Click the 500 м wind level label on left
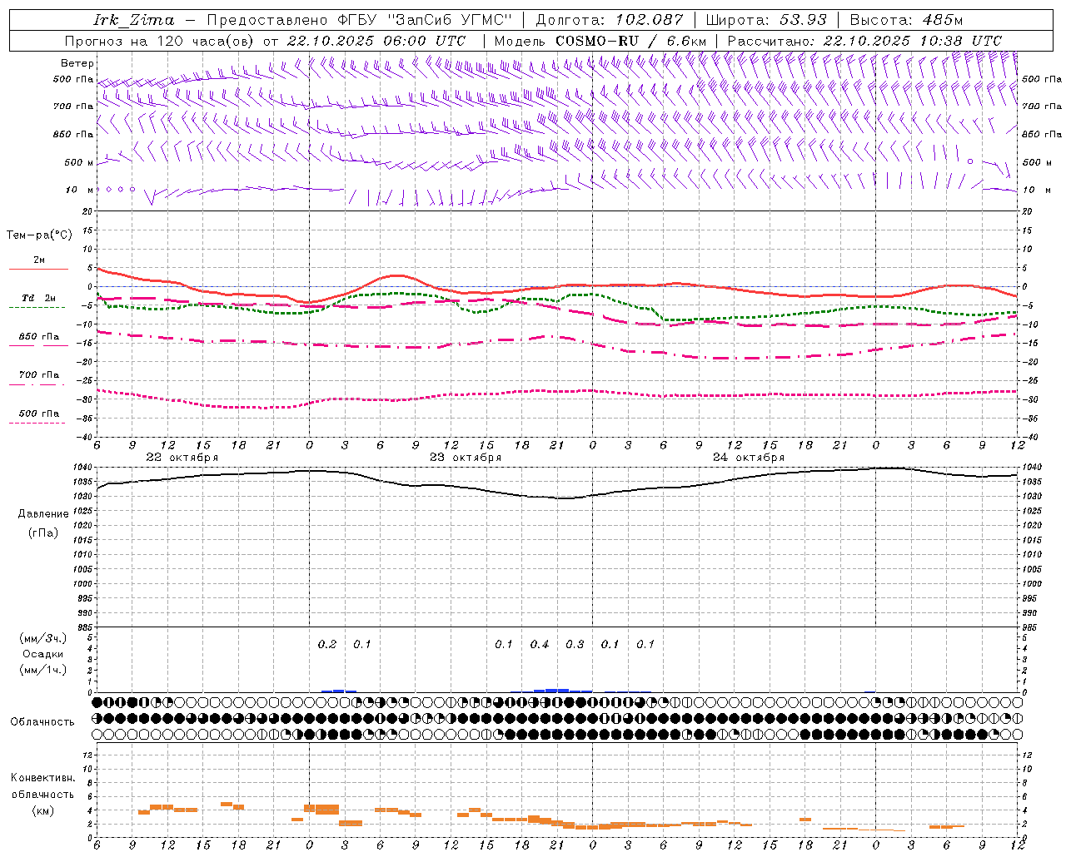This screenshot has width=1066, height=852. (80, 162)
